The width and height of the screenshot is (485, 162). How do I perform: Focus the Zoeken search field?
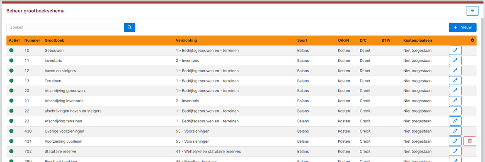[x=65, y=27]
